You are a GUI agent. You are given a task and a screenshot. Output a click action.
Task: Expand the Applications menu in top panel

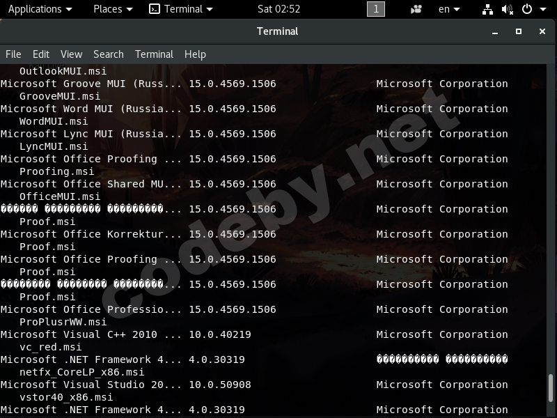[40, 9]
